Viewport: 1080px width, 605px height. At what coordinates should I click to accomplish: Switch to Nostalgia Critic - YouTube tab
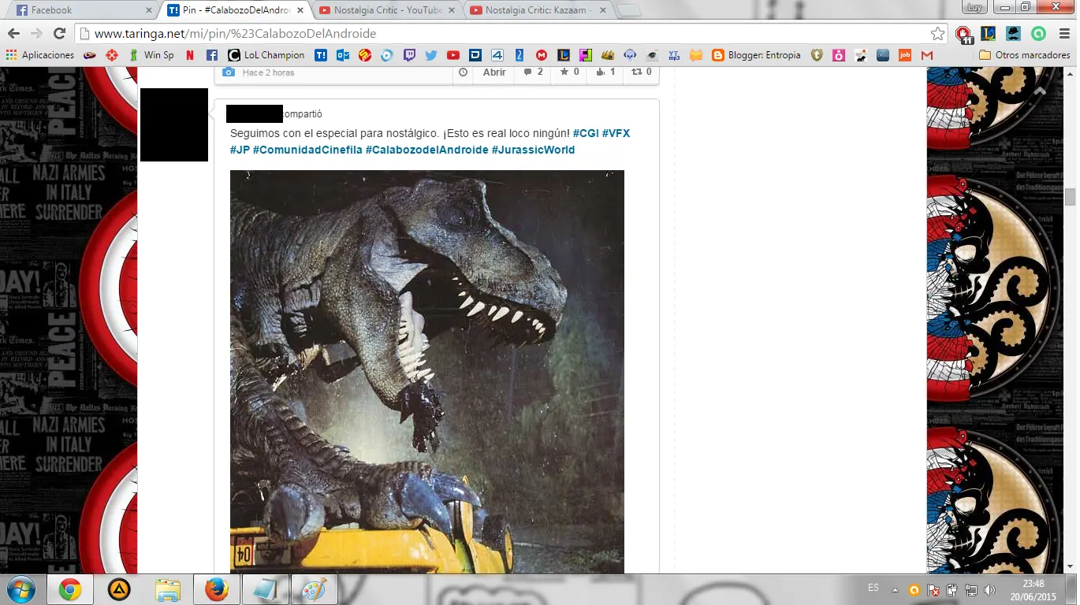[388, 10]
